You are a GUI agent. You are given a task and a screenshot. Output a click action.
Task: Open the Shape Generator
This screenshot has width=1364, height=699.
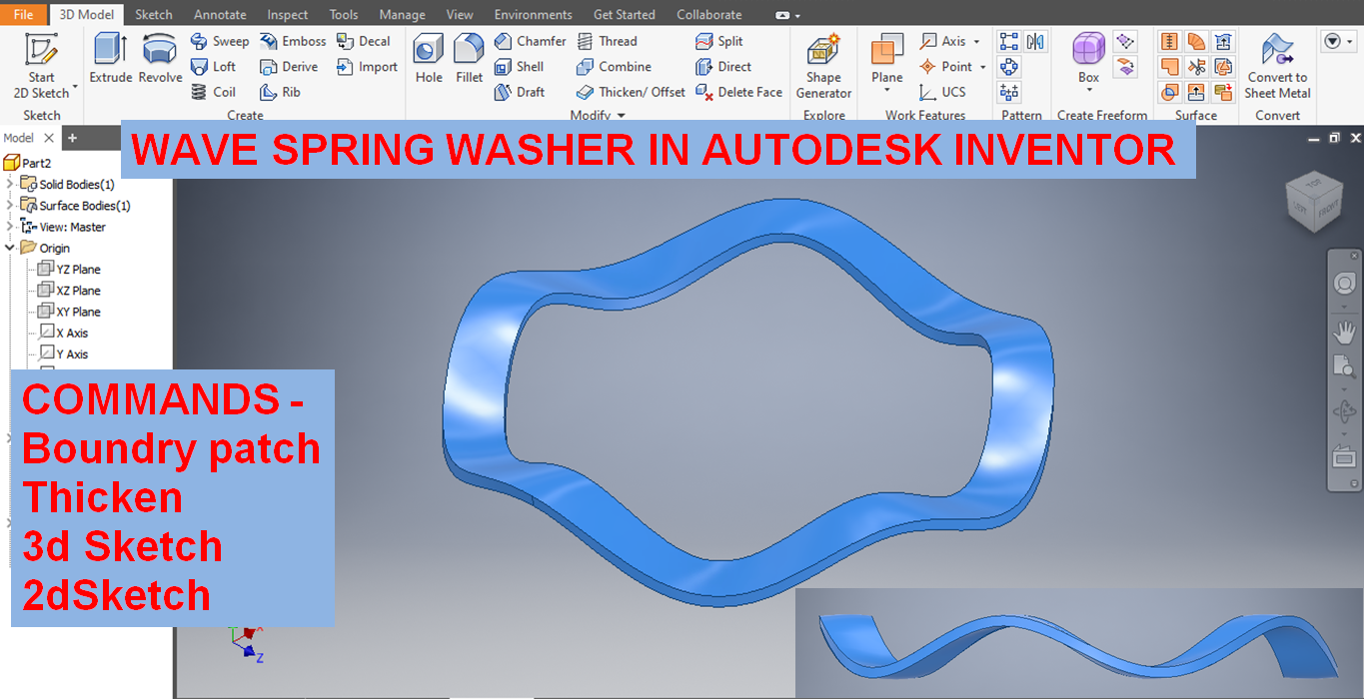(823, 65)
